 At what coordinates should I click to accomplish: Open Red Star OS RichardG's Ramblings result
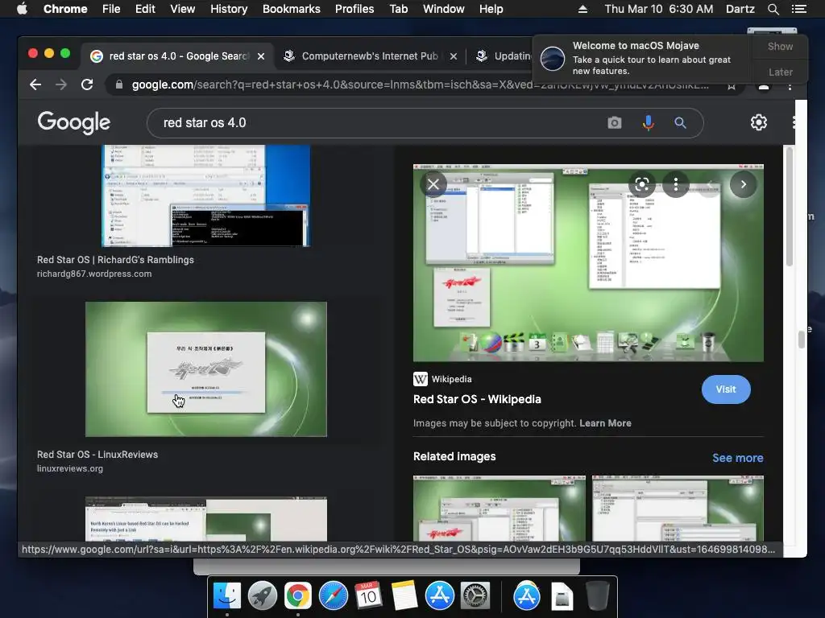point(115,260)
